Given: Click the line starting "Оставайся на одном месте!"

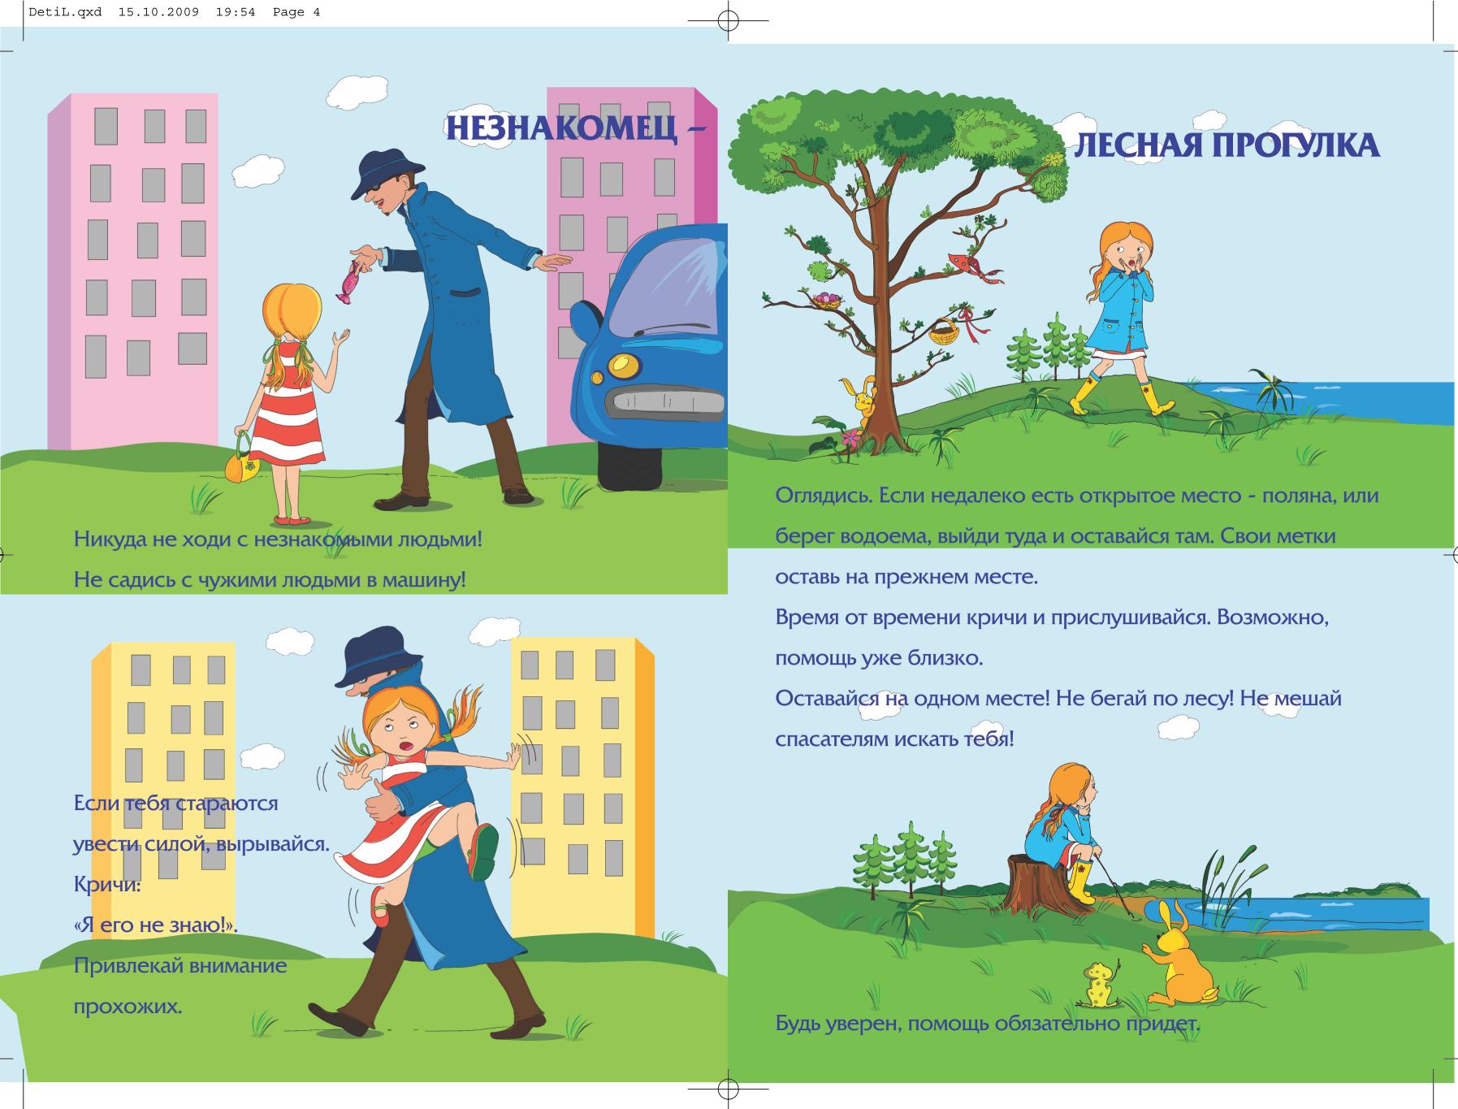Looking at the screenshot, I should tap(1058, 699).
